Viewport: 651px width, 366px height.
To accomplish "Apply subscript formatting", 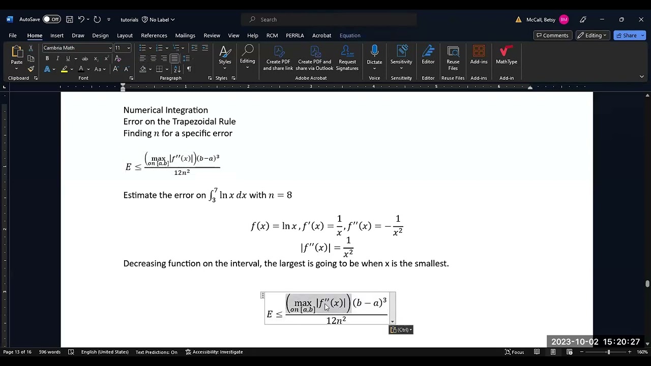I will (x=96, y=58).
